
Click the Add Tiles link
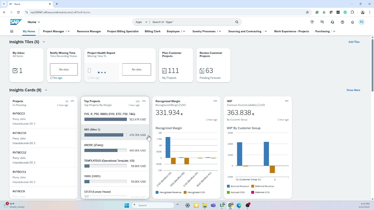tap(354, 42)
